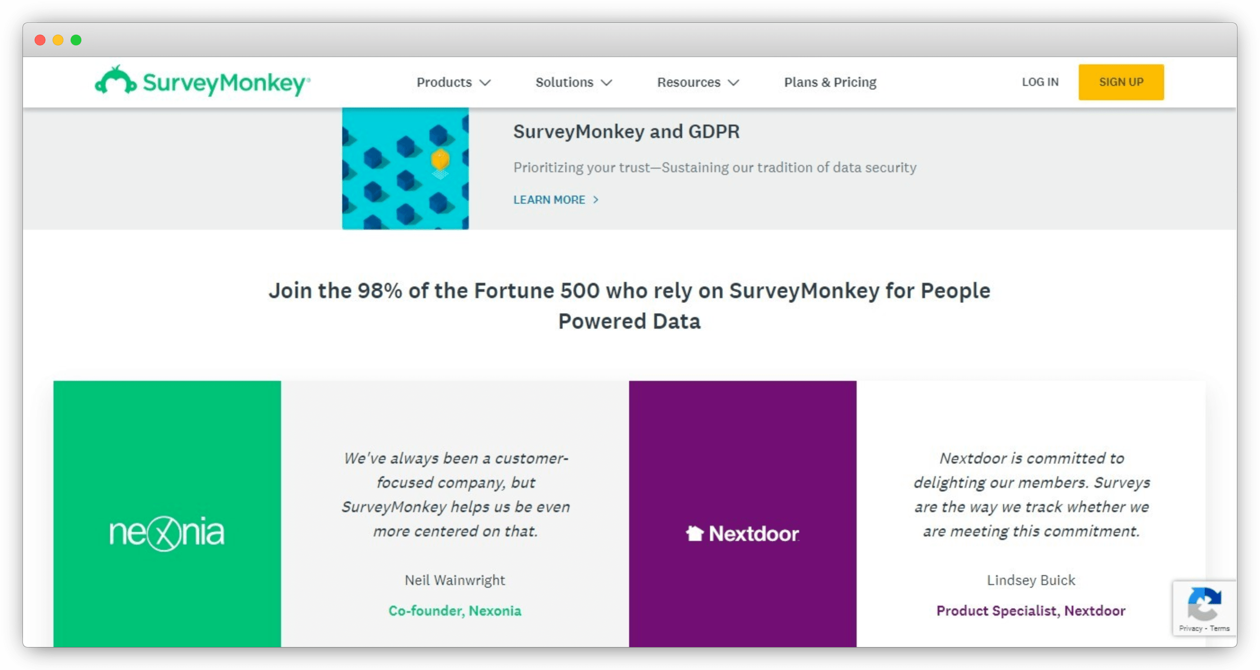Open the GDPR blue cubes thumbnail

pyautogui.click(x=406, y=169)
